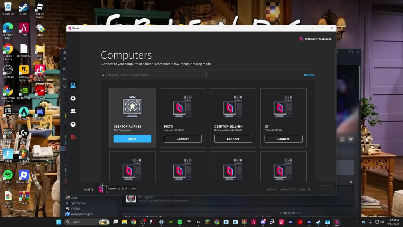Open FiveM desktop shortcut
Viewport: 403px width, 227px height.
click(24, 30)
